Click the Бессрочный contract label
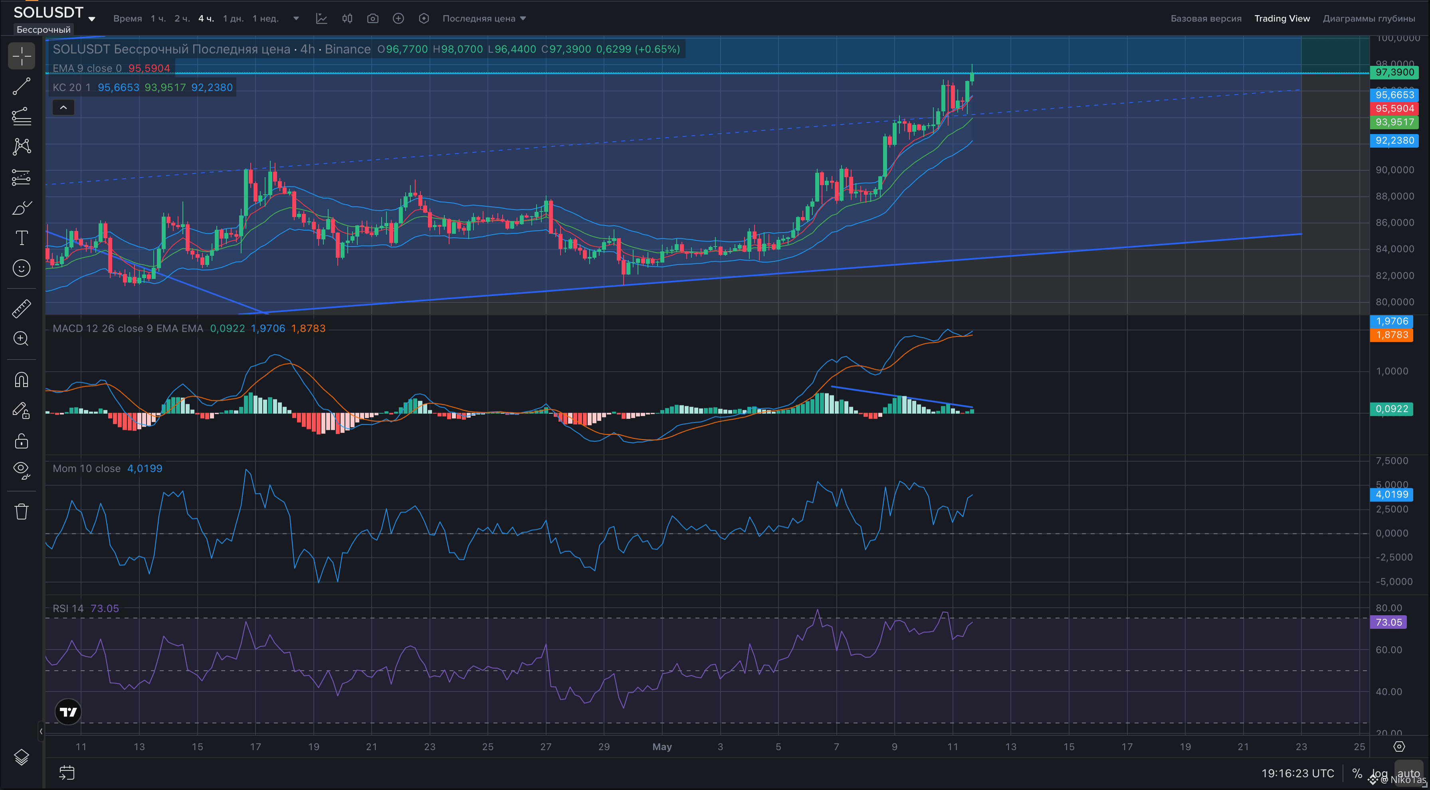 pyautogui.click(x=43, y=30)
